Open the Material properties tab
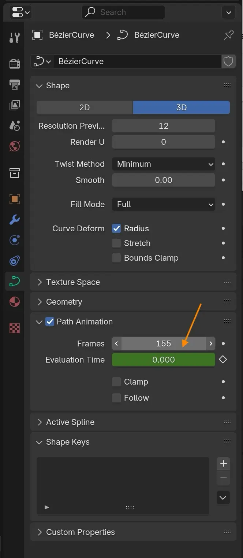Screen dimensions: 243x558 coord(14,302)
